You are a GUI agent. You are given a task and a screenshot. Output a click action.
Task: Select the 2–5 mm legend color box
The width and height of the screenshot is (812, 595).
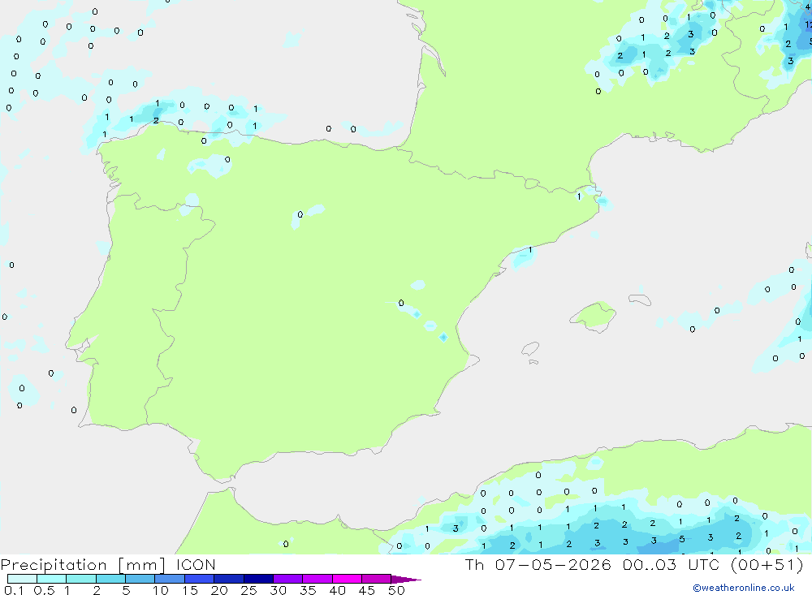point(110,579)
